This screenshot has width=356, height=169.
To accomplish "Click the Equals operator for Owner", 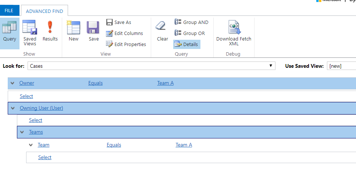I will tap(95, 83).
